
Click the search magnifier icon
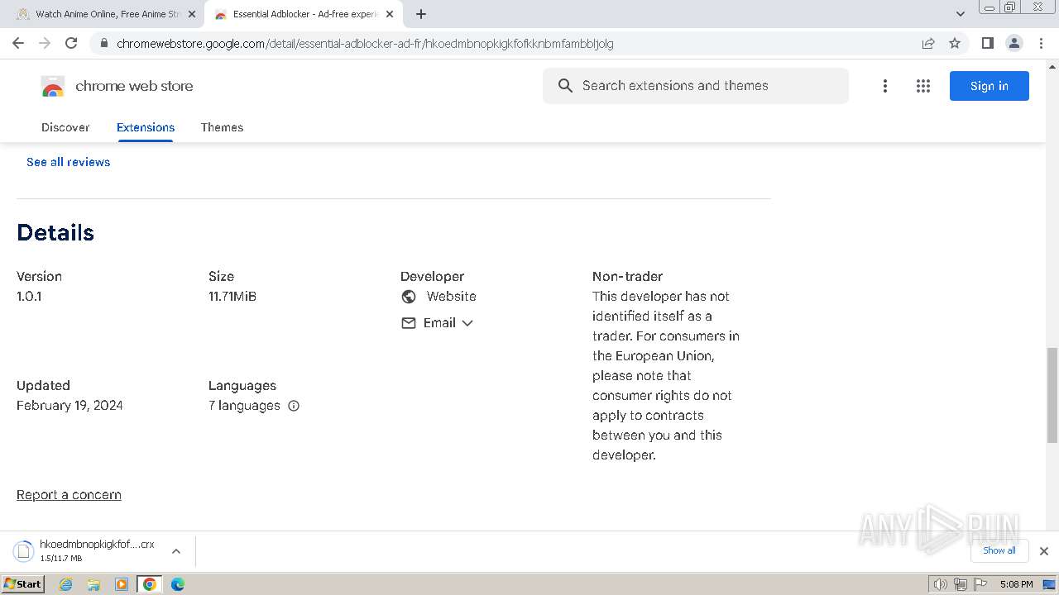[x=565, y=86]
